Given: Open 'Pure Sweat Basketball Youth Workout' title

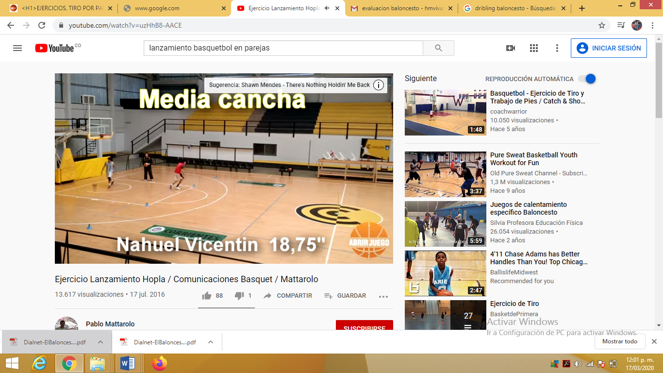Looking at the screenshot, I should click(534, 159).
